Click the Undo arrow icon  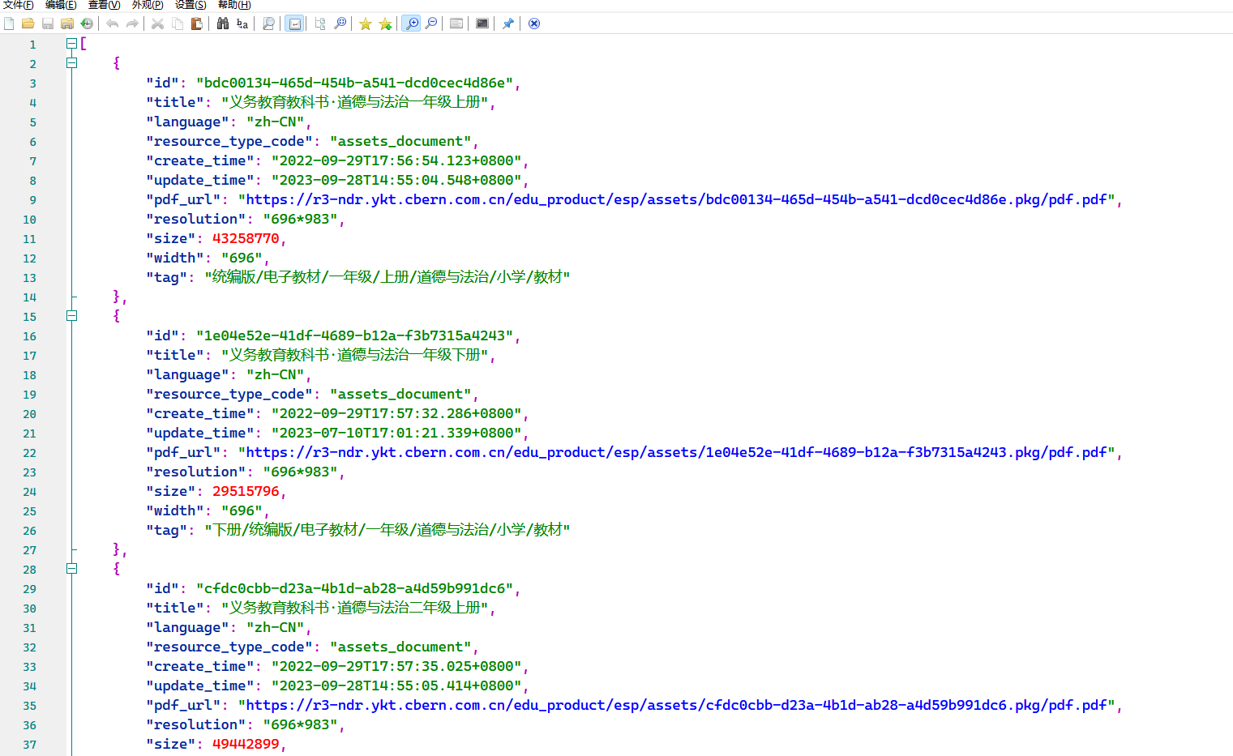pos(113,23)
